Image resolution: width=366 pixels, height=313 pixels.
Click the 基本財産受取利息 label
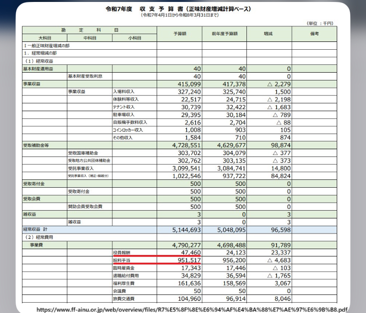(x=85, y=76)
